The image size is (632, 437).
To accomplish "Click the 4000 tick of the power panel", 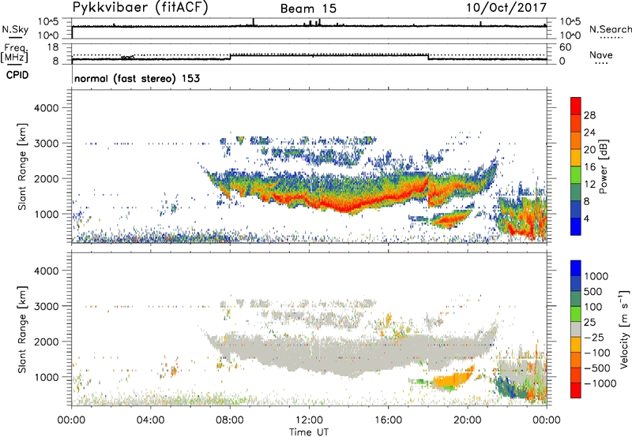I will [46, 108].
